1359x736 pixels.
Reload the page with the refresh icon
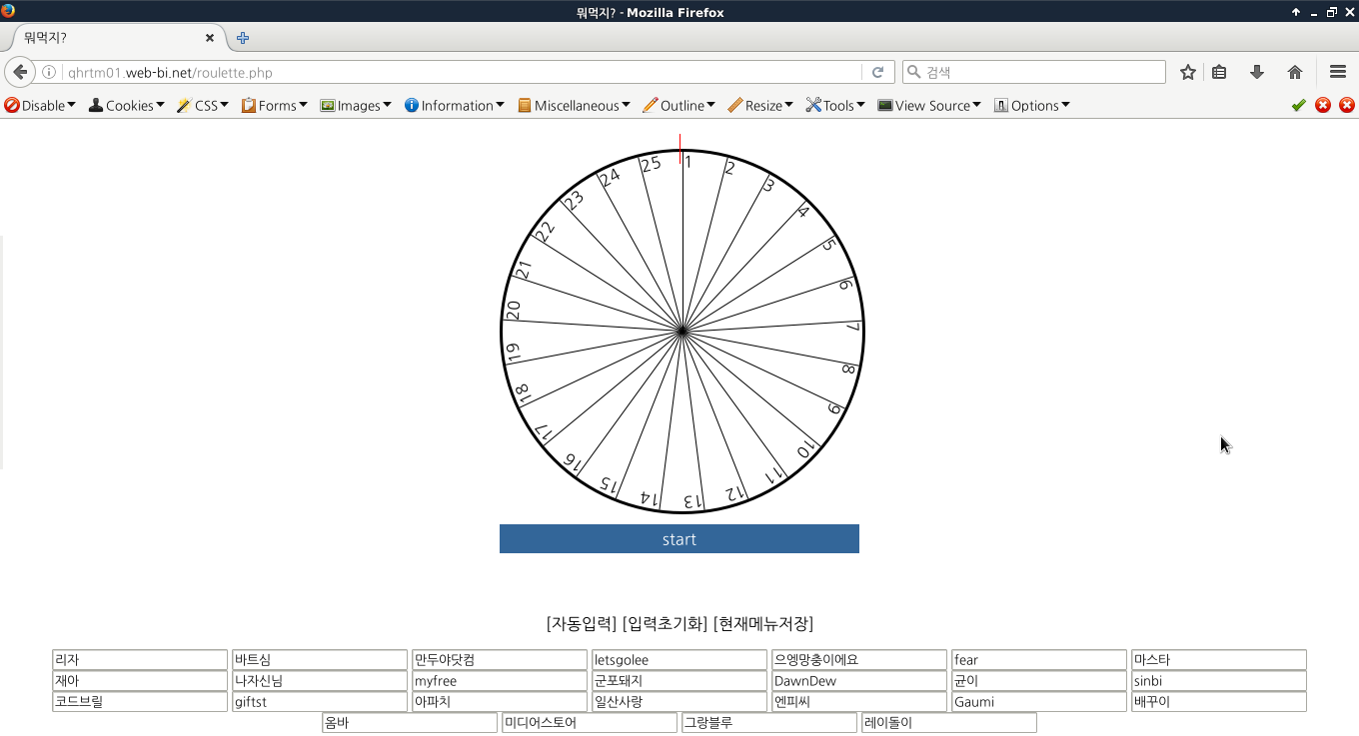click(x=877, y=72)
